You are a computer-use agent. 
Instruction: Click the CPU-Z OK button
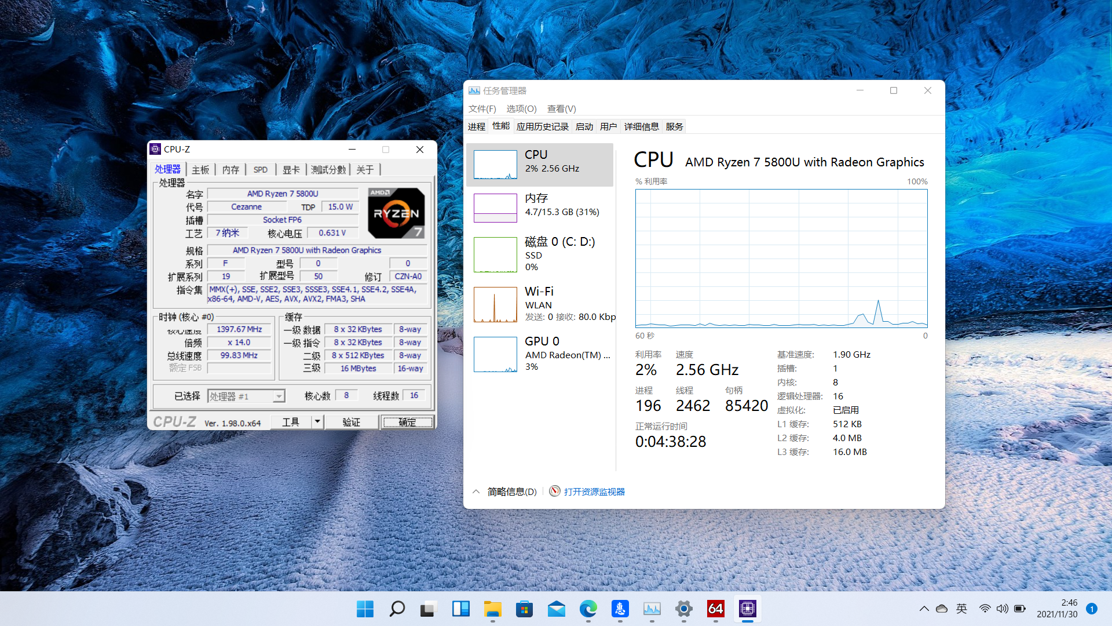click(x=407, y=422)
